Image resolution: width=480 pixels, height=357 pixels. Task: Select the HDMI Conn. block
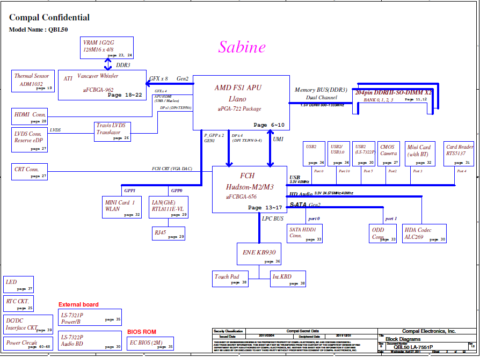(30, 116)
